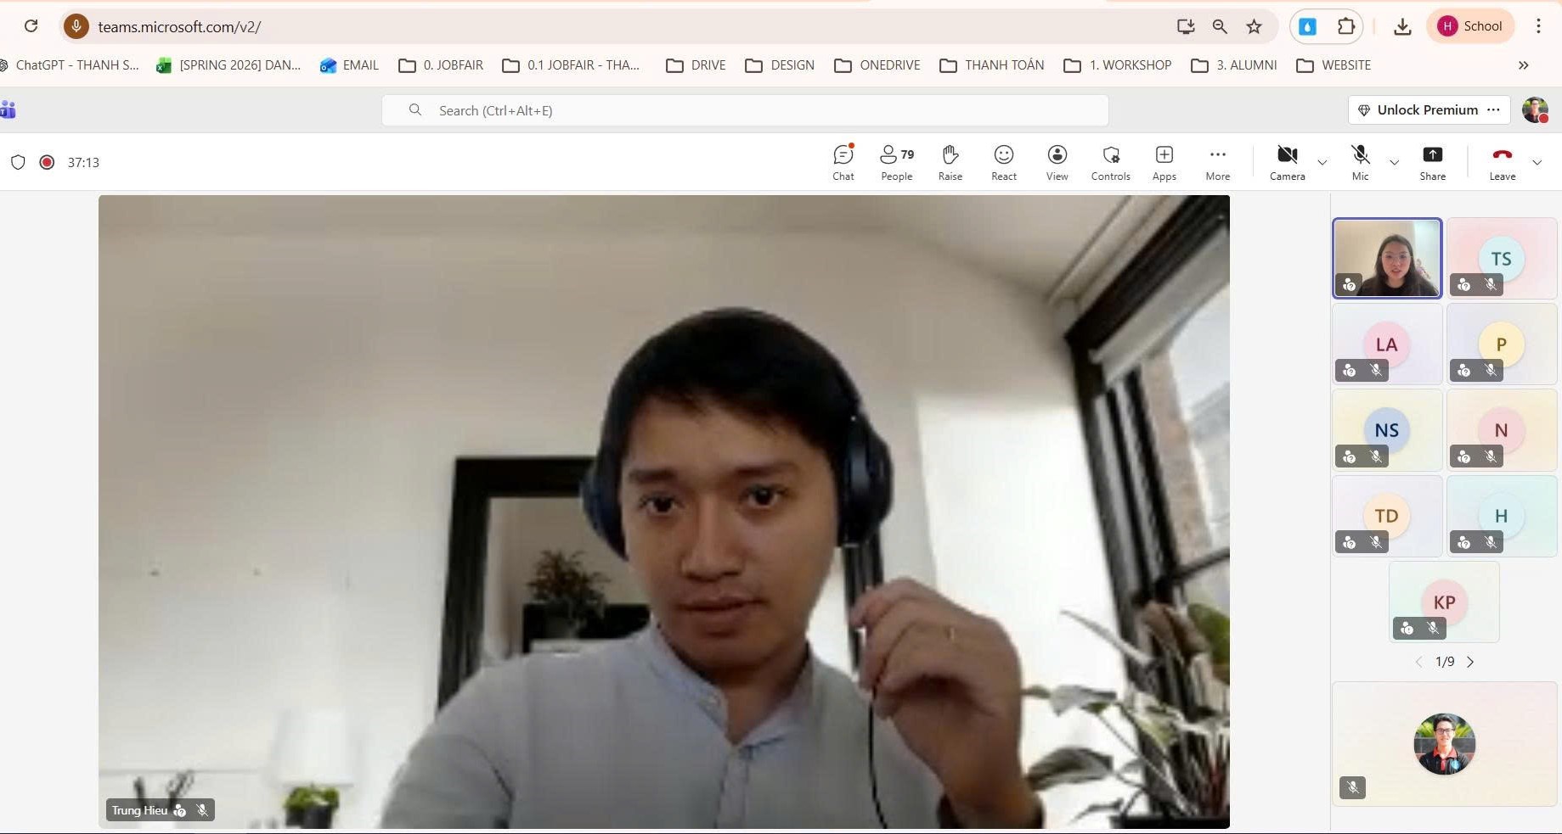This screenshot has width=1562, height=834.
Task: Open the Apps panel
Action: tap(1164, 162)
